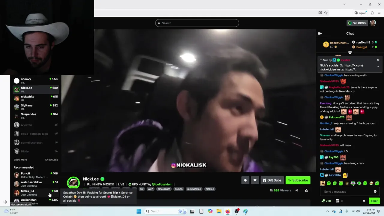Screen dimensions: 384x216
Task: Click the Windows taskbar search box
Action: click(x=166, y=211)
